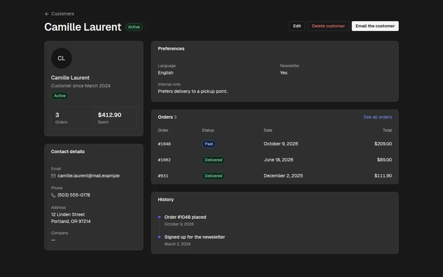Click the Active badge beside the page title

134,27
